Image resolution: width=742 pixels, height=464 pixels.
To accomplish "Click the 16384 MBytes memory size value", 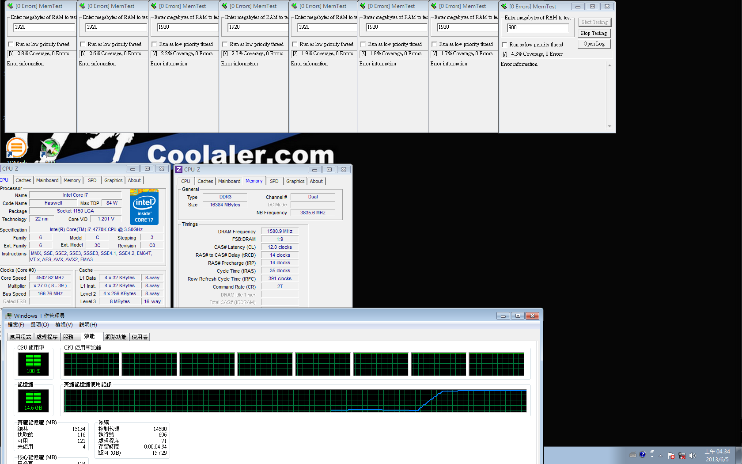I will (x=225, y=205).
